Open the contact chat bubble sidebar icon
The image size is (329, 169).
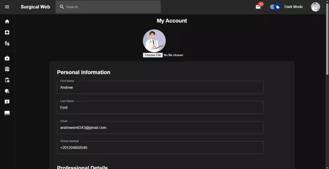tap(7, 102)
